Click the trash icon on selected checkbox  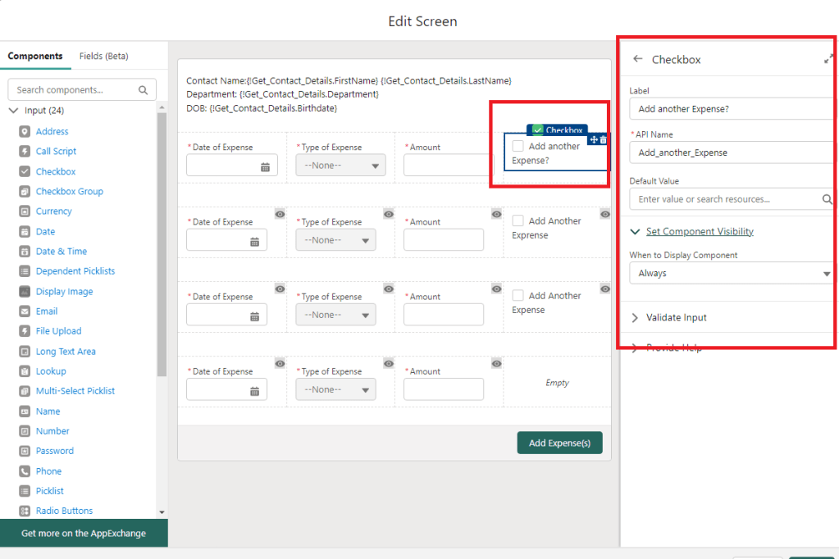tap(604, 140)
